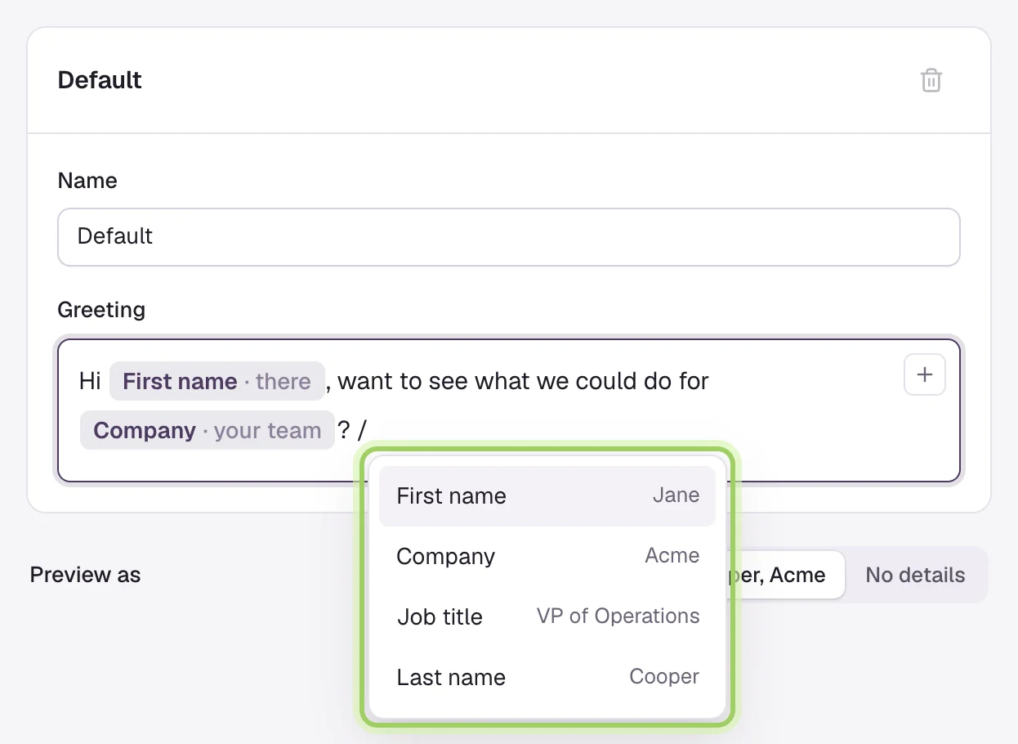This screenshot has height=744, width=1018.
Task: Click the First name token in greeting
Action: tap(217, 381)
